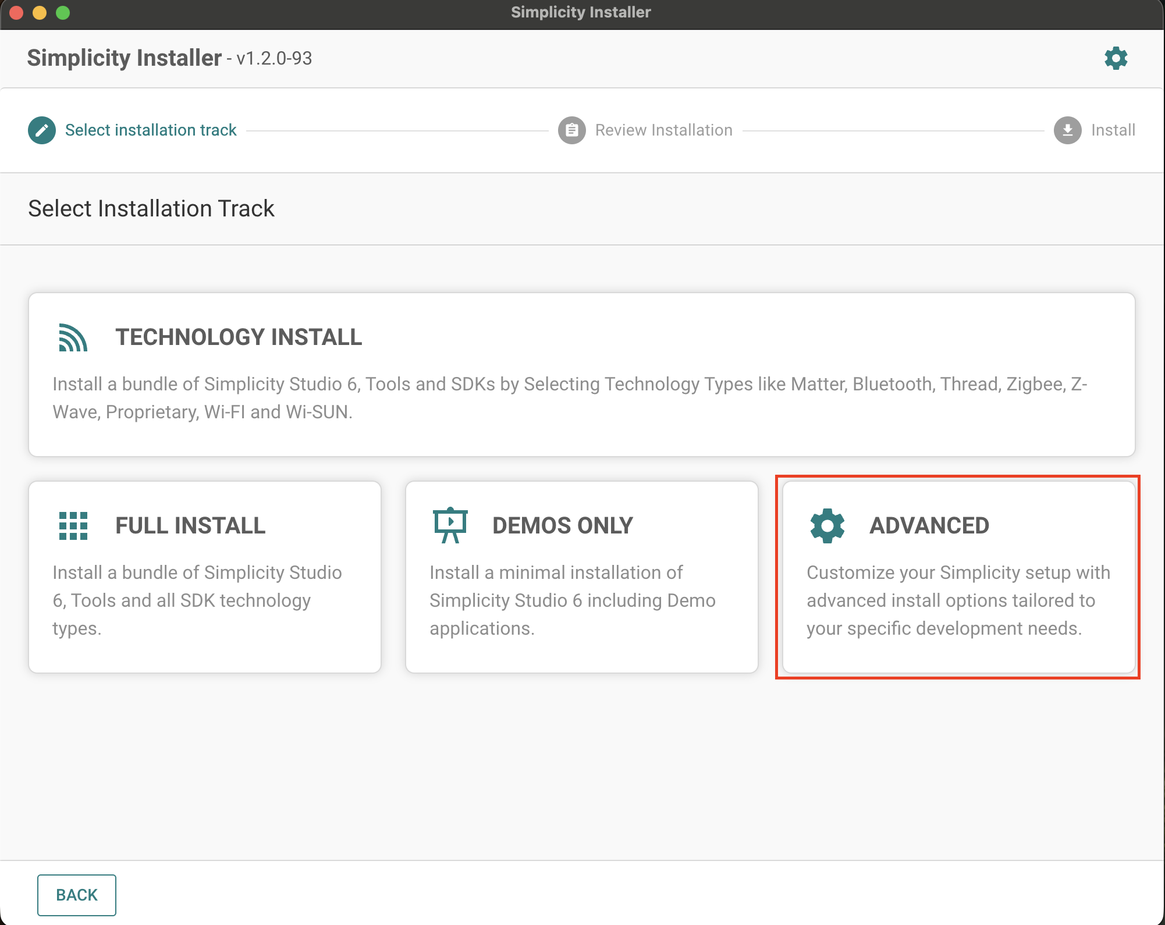
Task: Choose the FULL INSTALL title
Action: tap(190, 526)
